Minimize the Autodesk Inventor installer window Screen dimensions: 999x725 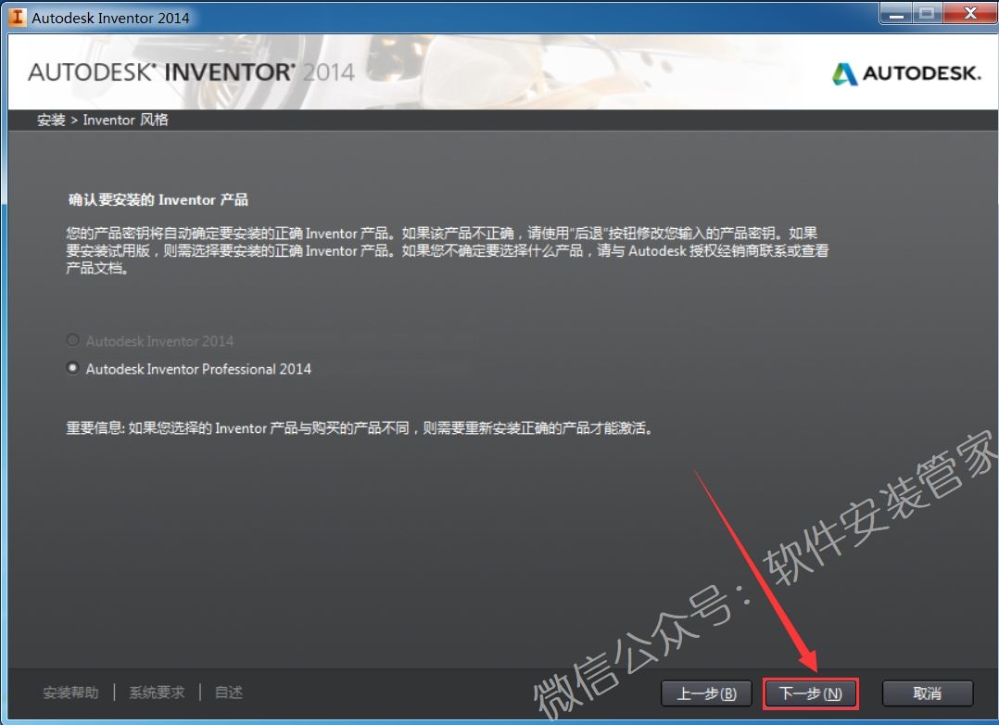click(x=894, y=14)
